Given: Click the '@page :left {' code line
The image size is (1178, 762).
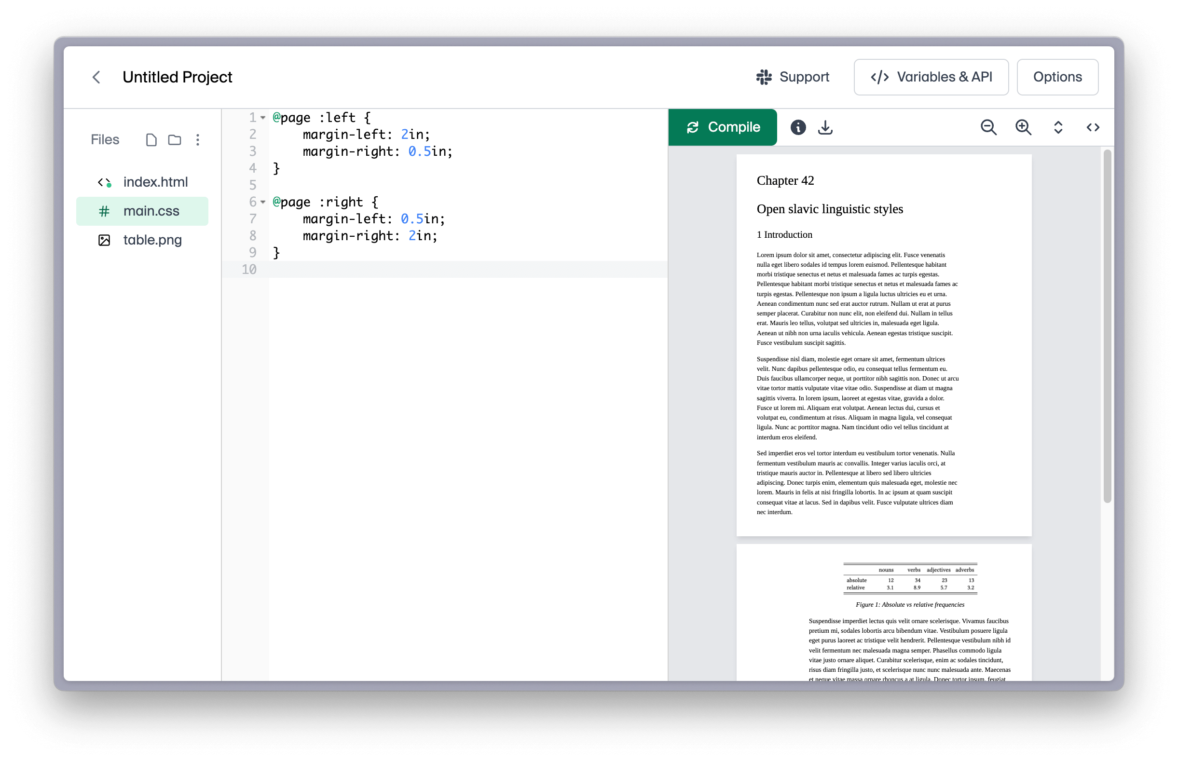Looking at the screenshot, I should (322, 118).
